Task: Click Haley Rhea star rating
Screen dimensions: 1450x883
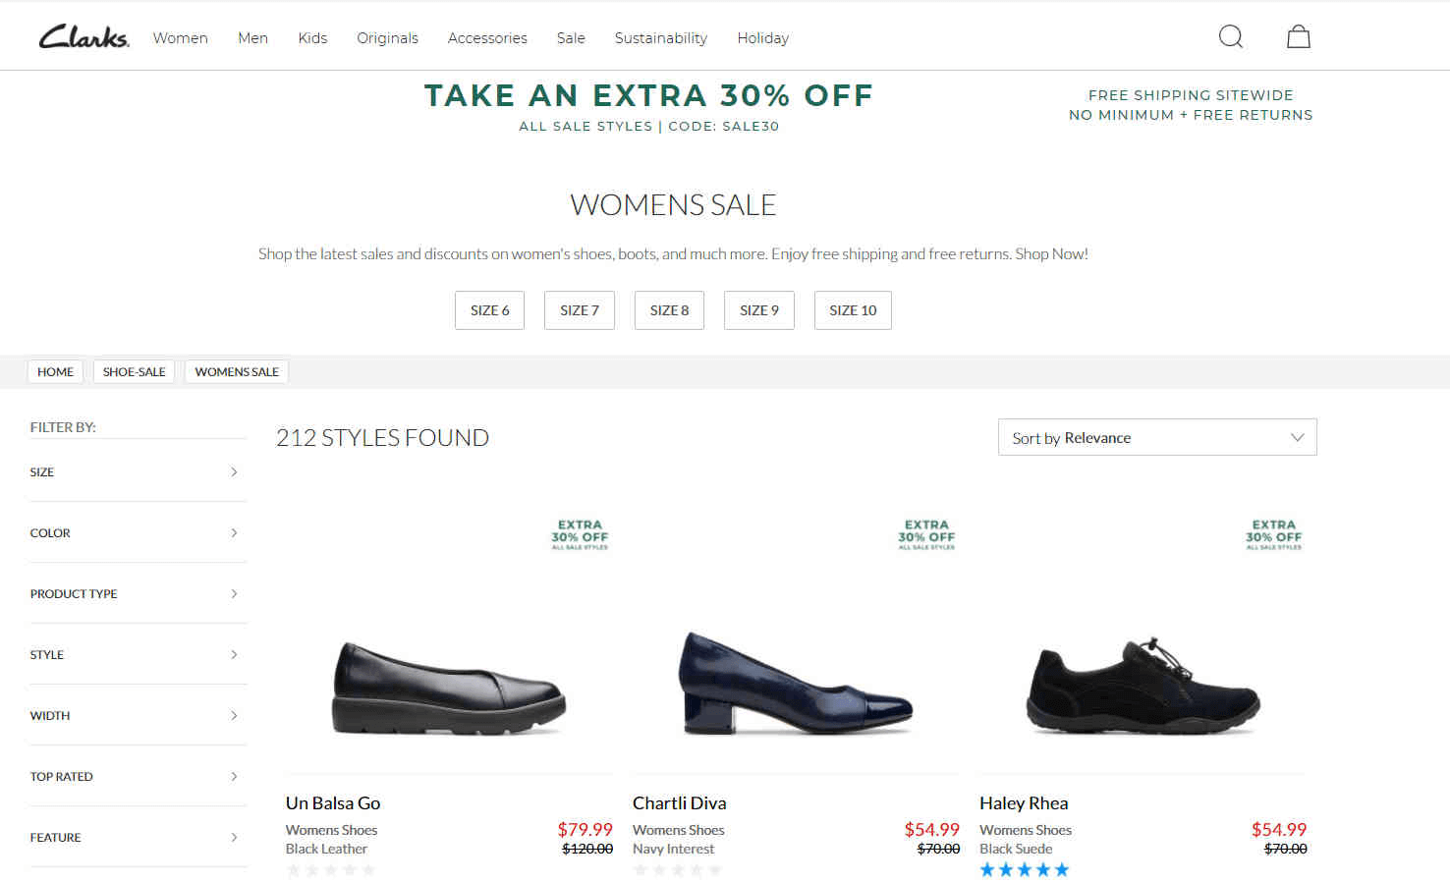Action: (x=1024, y=869)
